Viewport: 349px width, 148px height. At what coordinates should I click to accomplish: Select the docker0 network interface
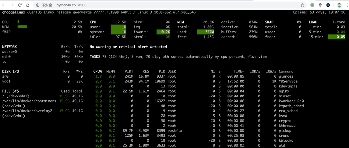(x=9, y=52)
